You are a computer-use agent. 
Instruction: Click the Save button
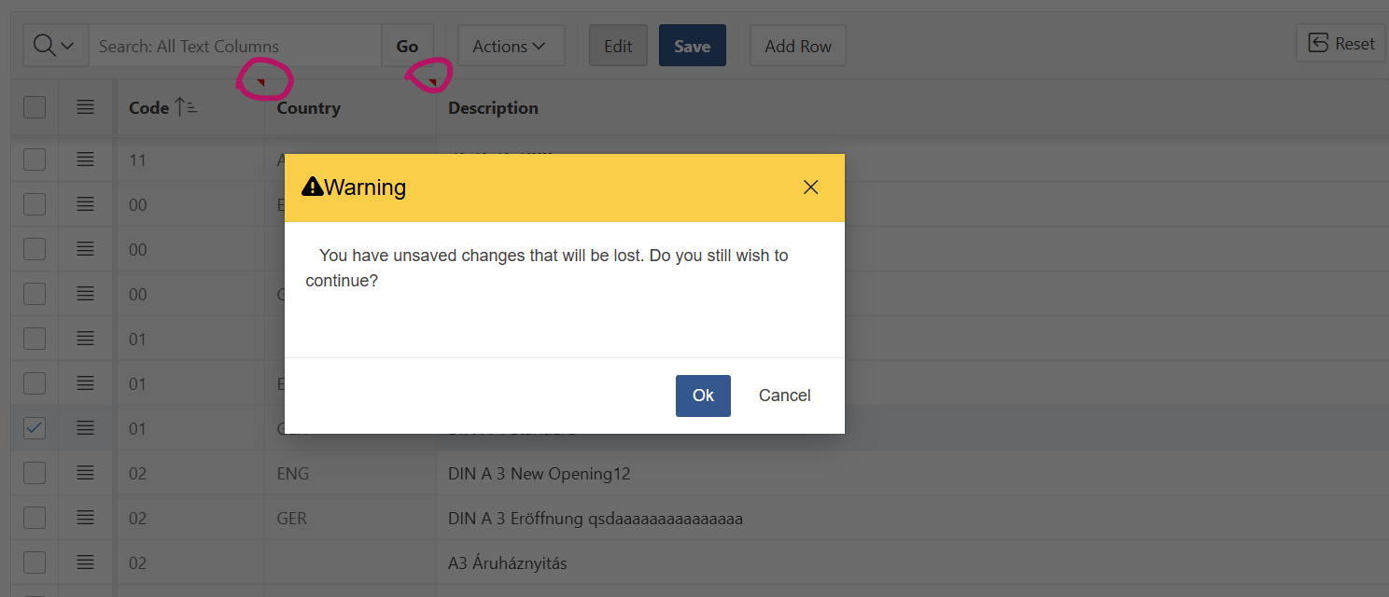click(693, 46)
